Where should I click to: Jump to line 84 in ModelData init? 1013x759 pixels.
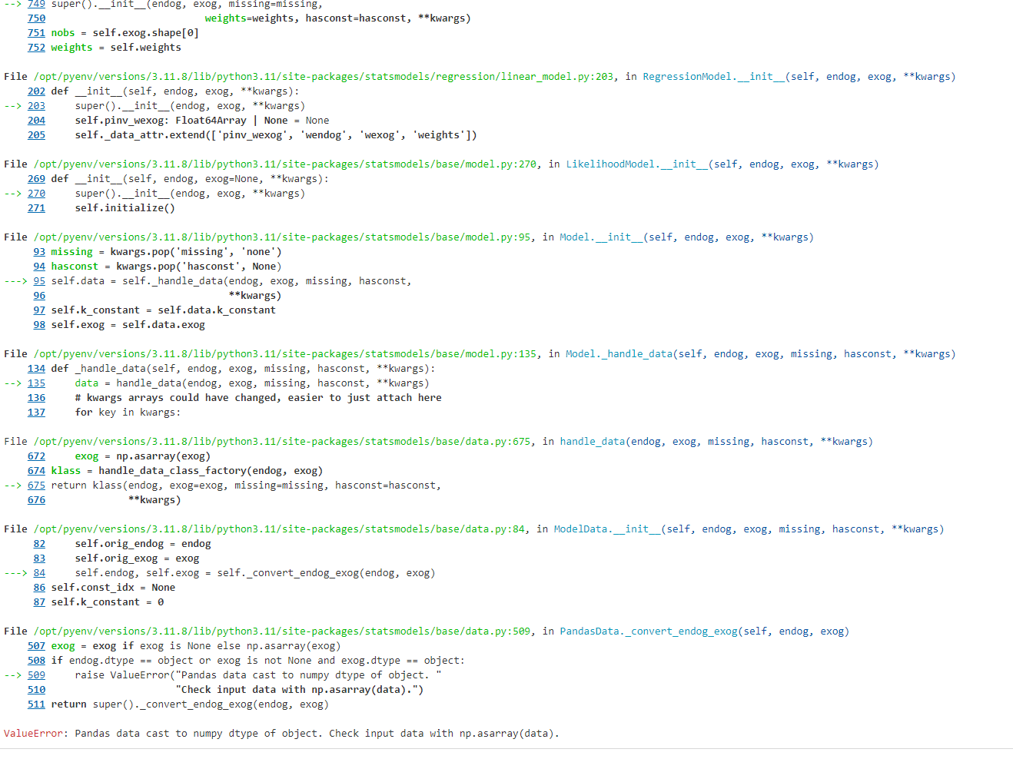39,573
